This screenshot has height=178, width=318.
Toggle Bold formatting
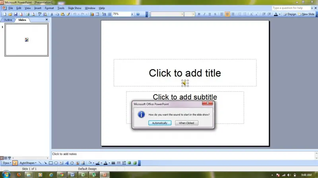pyautogui.click(x=199, y=14)
